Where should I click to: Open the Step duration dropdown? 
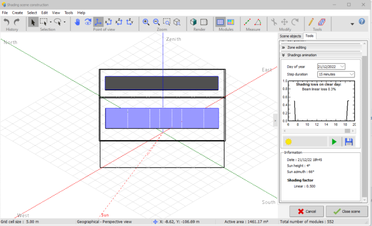pyautogui.click(x=352, y=74)
